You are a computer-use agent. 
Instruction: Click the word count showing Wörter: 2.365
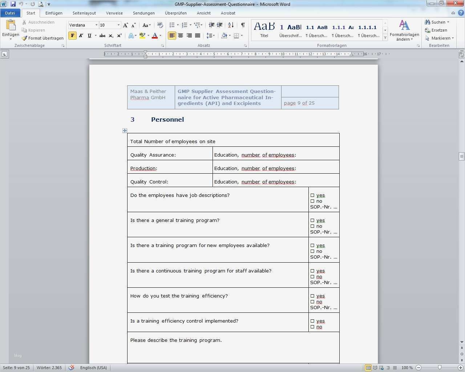click(49, 367)
